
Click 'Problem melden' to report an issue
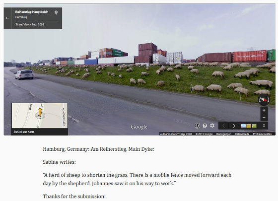coord(262,134)
